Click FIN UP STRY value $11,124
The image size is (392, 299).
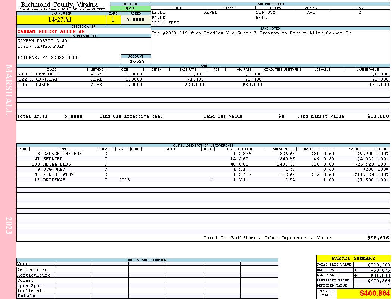pos(364,175)
